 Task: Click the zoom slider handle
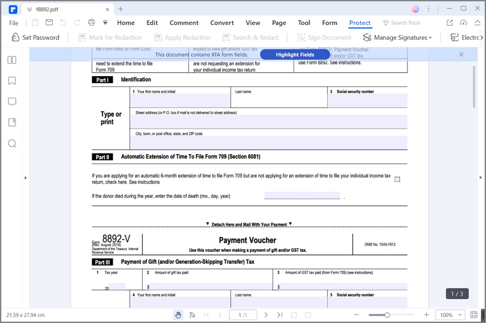point(387,315)
